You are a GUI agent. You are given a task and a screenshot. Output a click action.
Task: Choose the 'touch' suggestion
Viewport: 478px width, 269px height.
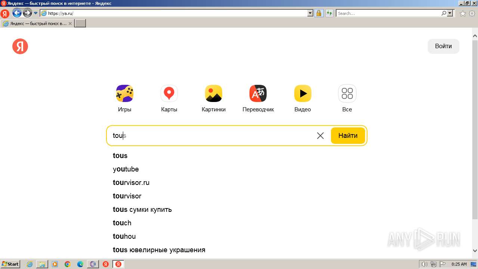click(122, 223)
